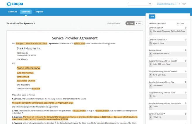Click highlighted Stane International heading
This screenshot has height=124, width=192.
(x=29, y=68)
